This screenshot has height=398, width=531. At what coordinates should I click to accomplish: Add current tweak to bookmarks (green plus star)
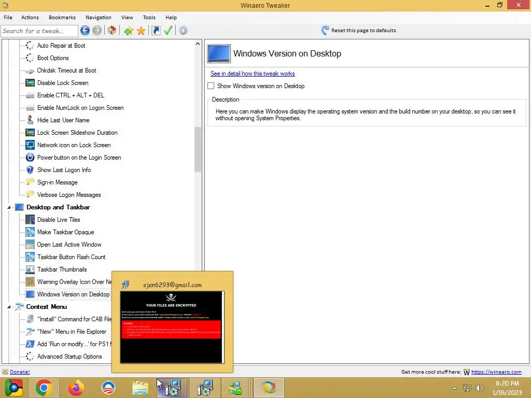(x=129, y=31)
